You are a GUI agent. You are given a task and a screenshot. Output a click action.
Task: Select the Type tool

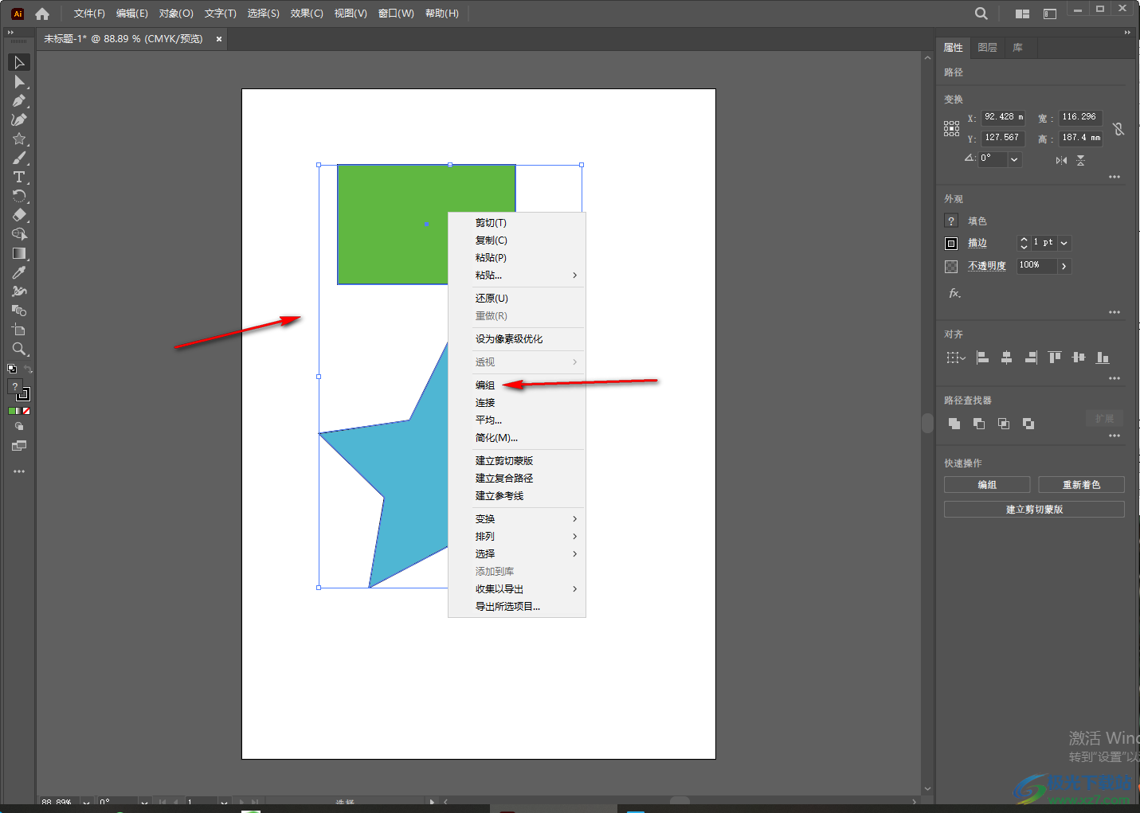[19, 178]
